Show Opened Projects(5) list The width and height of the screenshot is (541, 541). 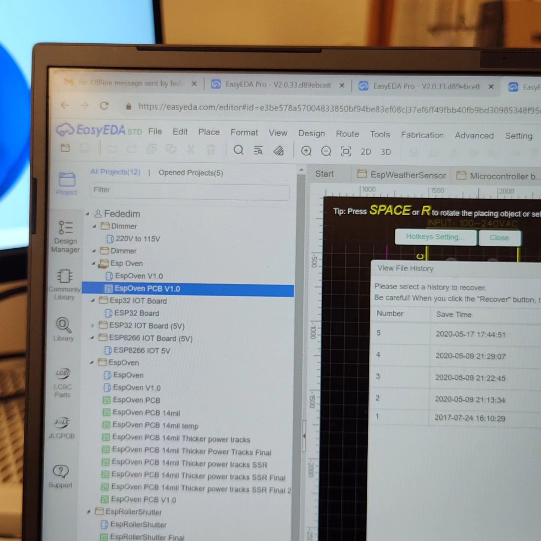(190, 173)
